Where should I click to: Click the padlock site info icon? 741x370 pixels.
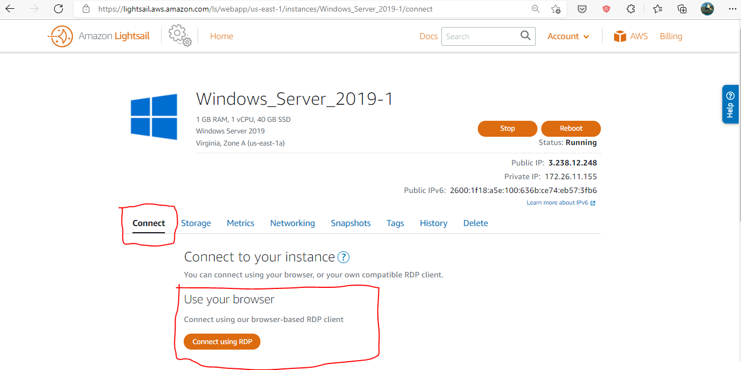(86, 9)
